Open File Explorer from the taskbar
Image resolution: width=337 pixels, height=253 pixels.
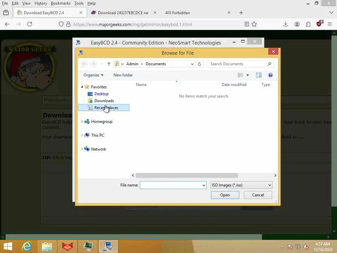point(47,246)
